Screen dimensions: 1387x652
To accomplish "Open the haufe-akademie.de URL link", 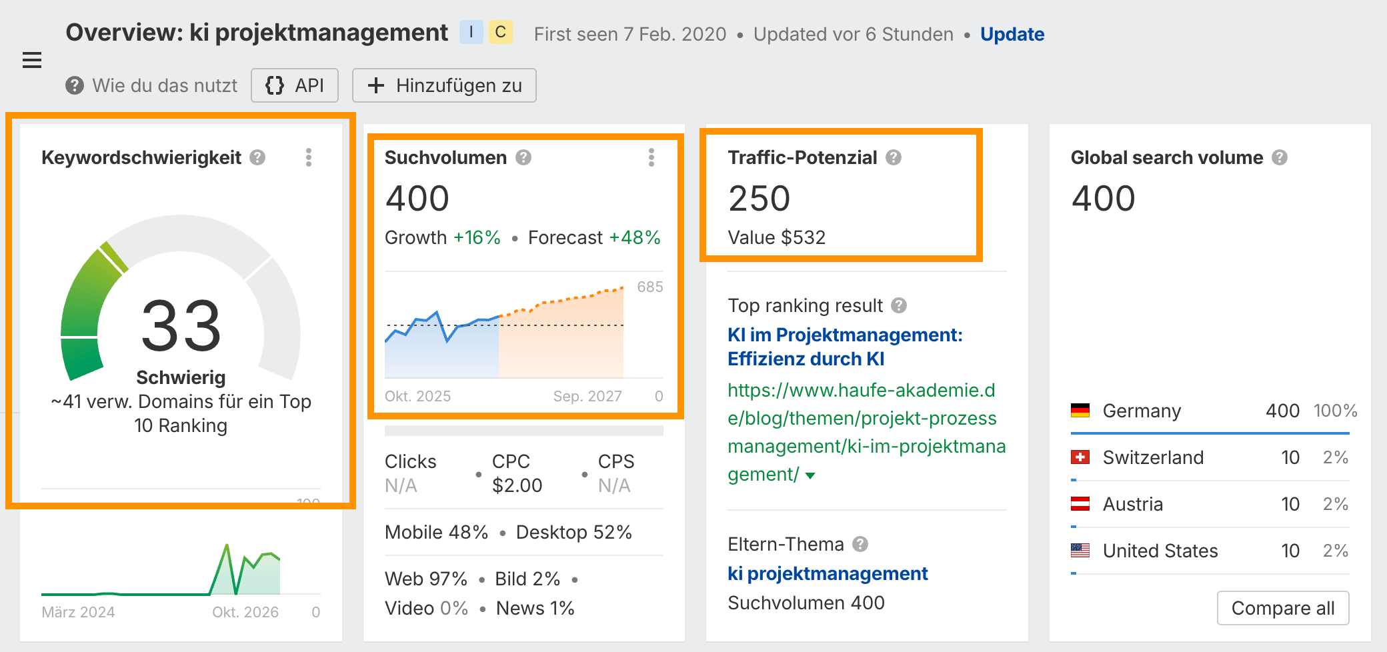I will pyautogui.click(x=866, y=432).
